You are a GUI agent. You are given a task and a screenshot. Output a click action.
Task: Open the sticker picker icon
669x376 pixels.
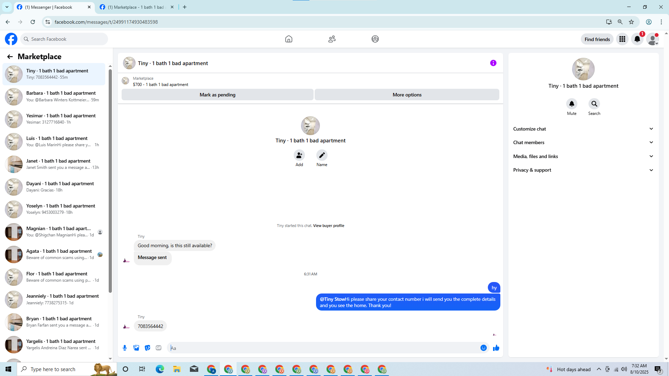click(x=147, y=348)
